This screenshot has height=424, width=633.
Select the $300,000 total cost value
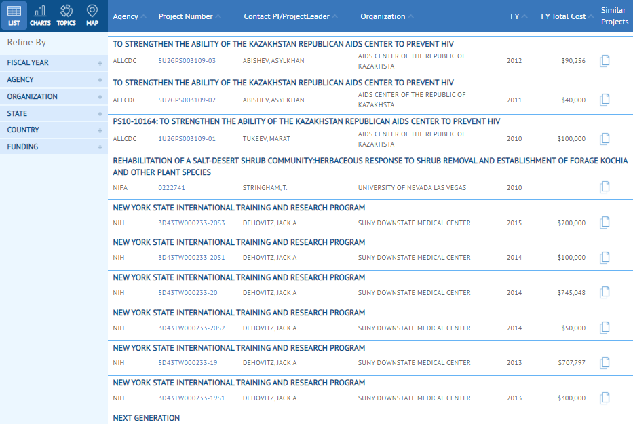click(x=571, y=398)
